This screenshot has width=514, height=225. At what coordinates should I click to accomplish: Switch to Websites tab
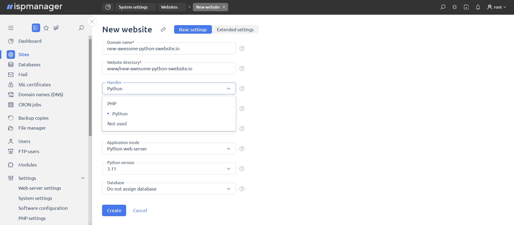point(172,7)
